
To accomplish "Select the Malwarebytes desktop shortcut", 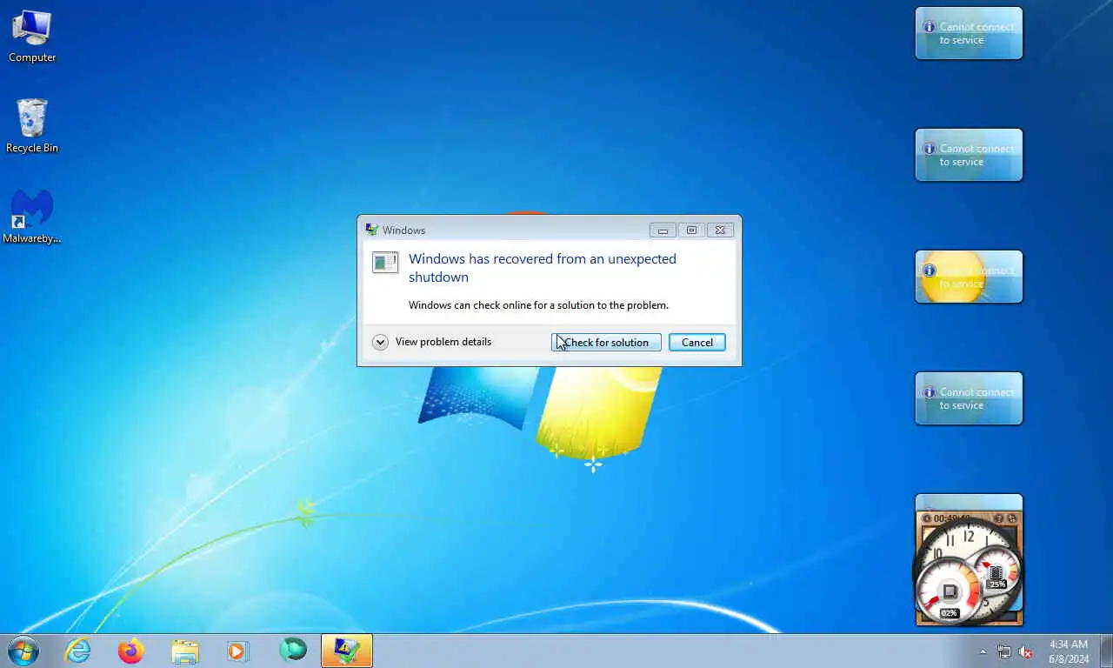I will 32,217.
